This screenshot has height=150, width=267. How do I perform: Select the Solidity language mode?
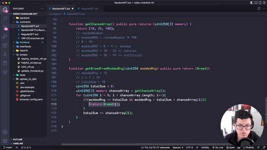pos(205,147)
